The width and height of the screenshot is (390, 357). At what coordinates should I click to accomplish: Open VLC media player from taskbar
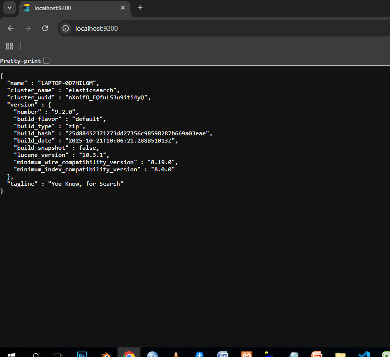[176, 354]
